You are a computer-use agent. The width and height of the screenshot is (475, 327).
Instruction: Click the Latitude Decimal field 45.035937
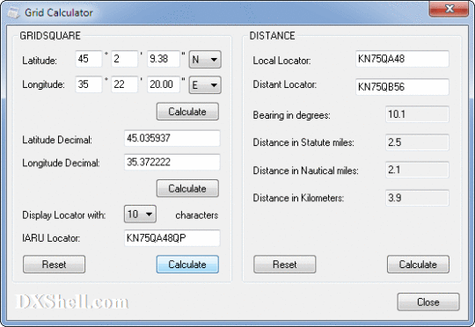click(x=172, y=138)
